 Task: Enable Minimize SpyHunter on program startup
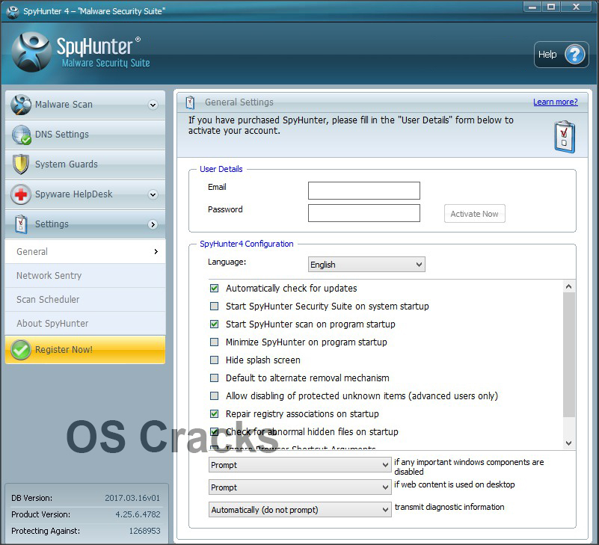pyautogui.click(x=215, y=342)
